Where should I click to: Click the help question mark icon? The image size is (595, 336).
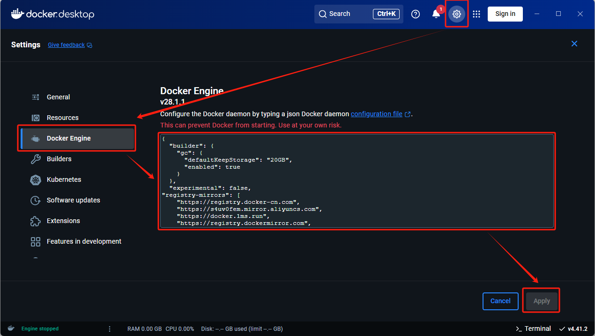[416, 14]
